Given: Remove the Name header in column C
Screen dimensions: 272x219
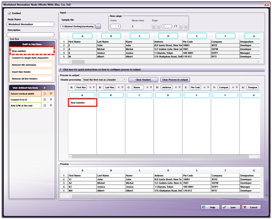Looking at the screenshot, I should tap(151, 87).
